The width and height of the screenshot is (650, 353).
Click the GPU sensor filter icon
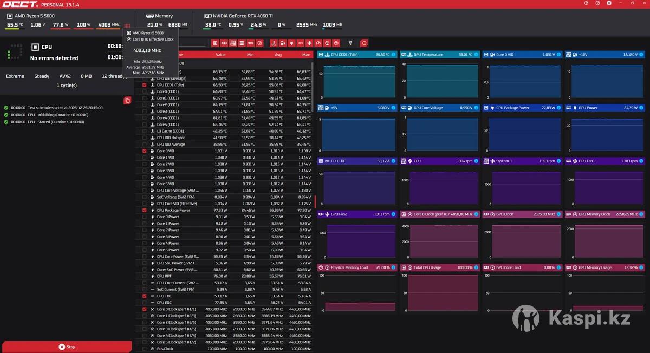coord(224,43)
